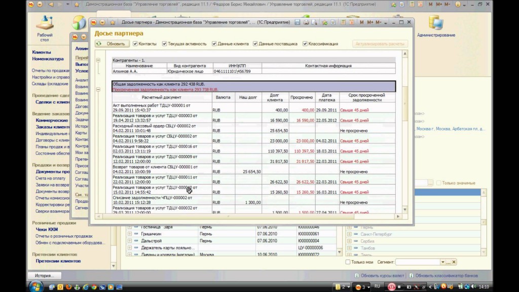Click the Сделки с клиентами navigation item
Viewport: 519px width, 292px height.
coord(52,102)
